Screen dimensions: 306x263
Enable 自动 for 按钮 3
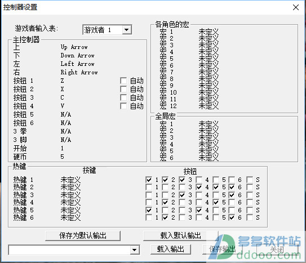tap(123, 97)
